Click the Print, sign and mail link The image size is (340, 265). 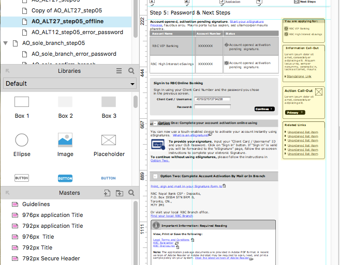pyautogui.click(x=186, y=186)
